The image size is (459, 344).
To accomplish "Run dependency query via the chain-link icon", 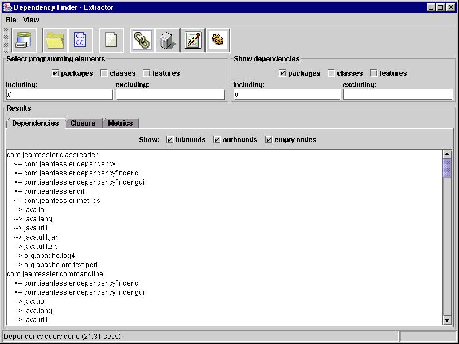I will point(142,40).
